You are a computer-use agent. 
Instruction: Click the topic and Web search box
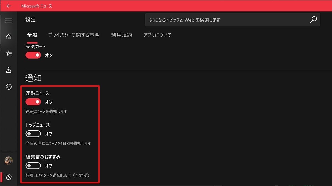tap(232, 20)
